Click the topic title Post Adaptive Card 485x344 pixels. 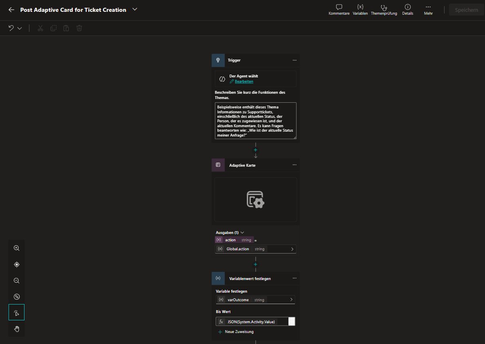pos(73,10)
